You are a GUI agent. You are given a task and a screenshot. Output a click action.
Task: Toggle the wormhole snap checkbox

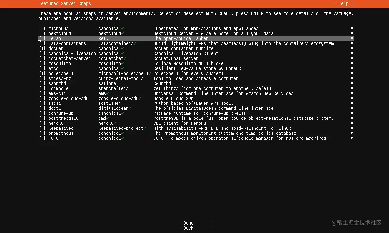[x=42, y=88]
